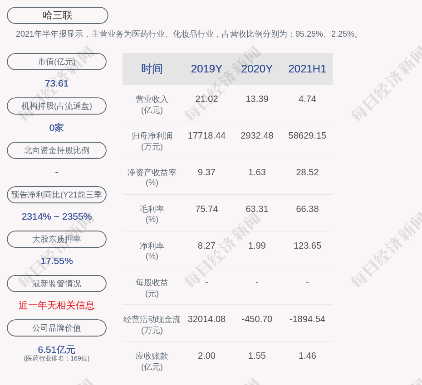Select the 6.51亿元 brand value text

57,350
